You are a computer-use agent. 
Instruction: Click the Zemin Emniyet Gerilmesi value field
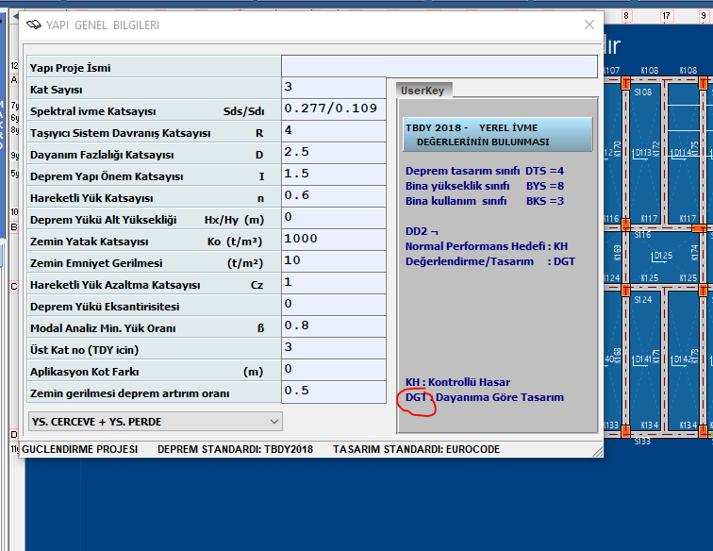click(x=333, y=261)
